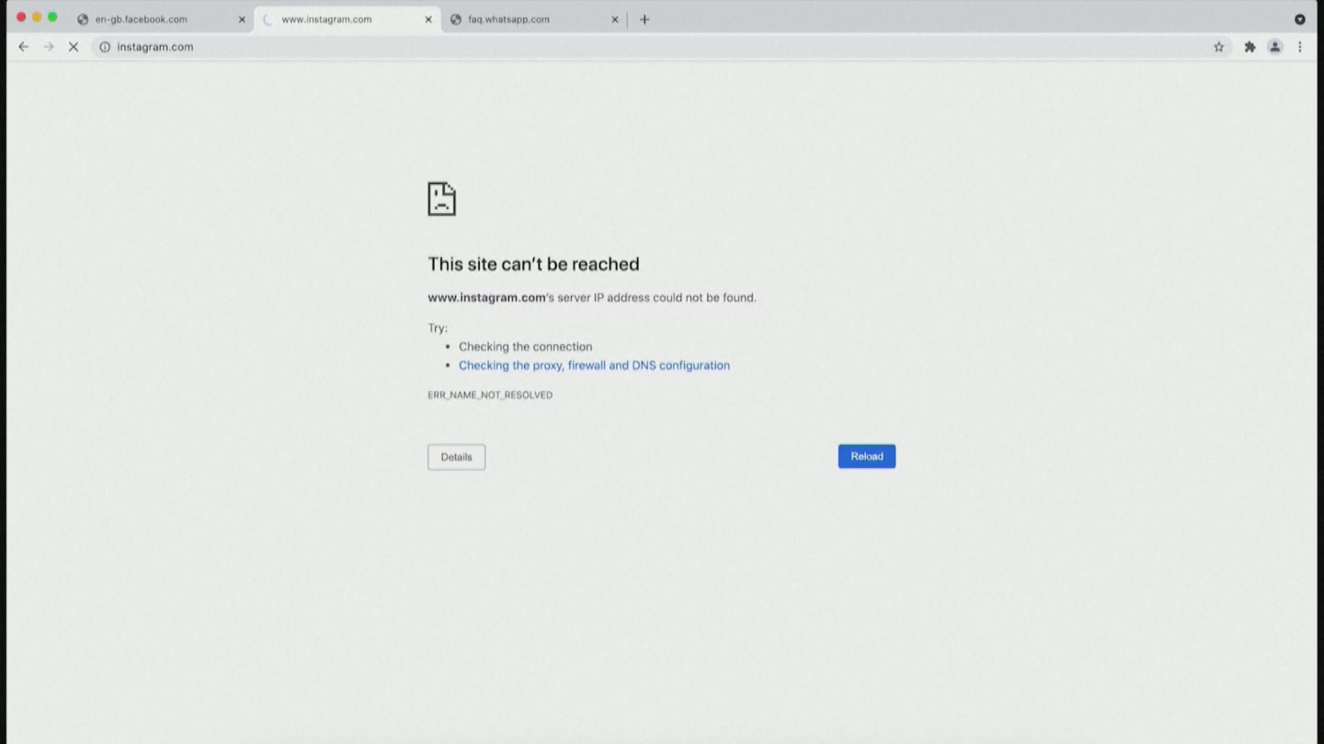Viewport: 1324px width, 744px height.
Task: Click the profile dropdown circle at top right
Action: 1300,19
